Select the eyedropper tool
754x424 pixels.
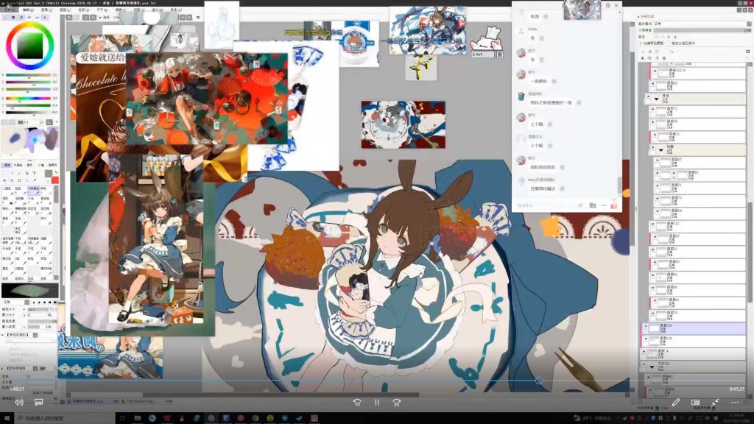tap(34, 180)
